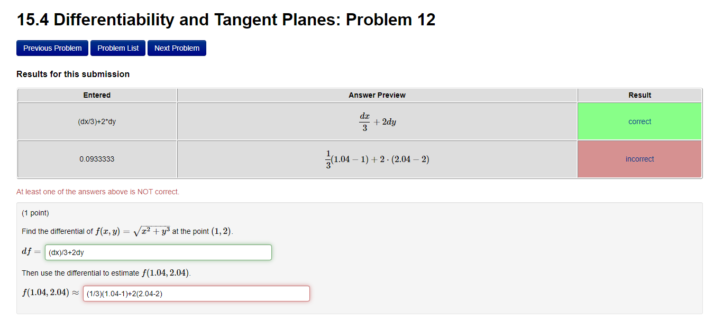Image resolution: width=714 pixels, height=321 pixels.
Task: Open the Problem List
Action: pos(117,48)
